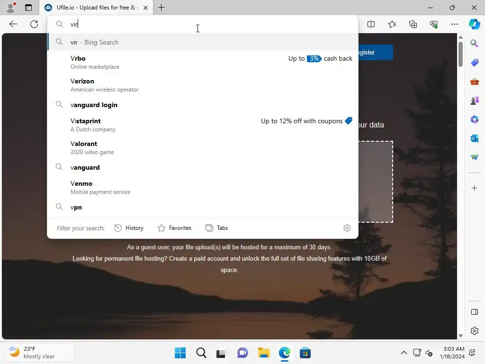Add a sidebar app with plus
This screenshot has height=364, width=485.
474,188
